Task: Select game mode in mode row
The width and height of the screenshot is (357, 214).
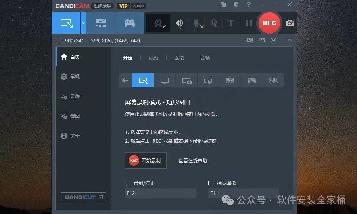Action: [252, 80]
